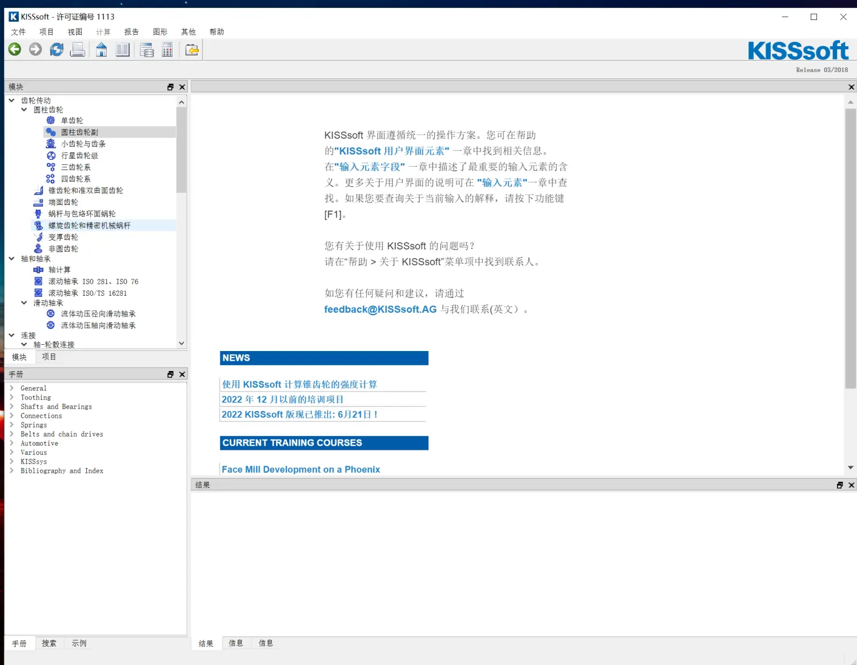
Task: Undock the 结果 panel
Action: pos(840,485)
